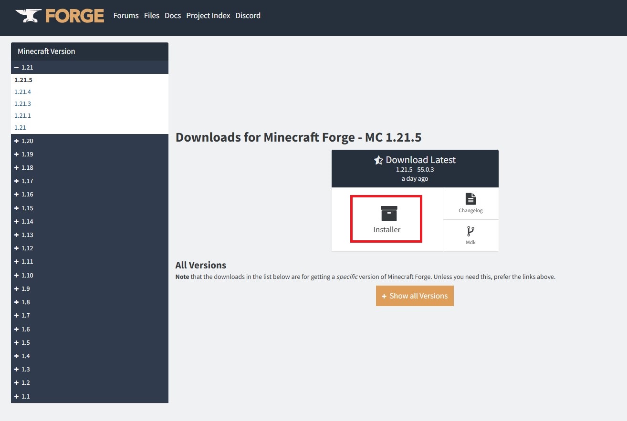Expand the 1.19 version group

(x=90, y=154)
